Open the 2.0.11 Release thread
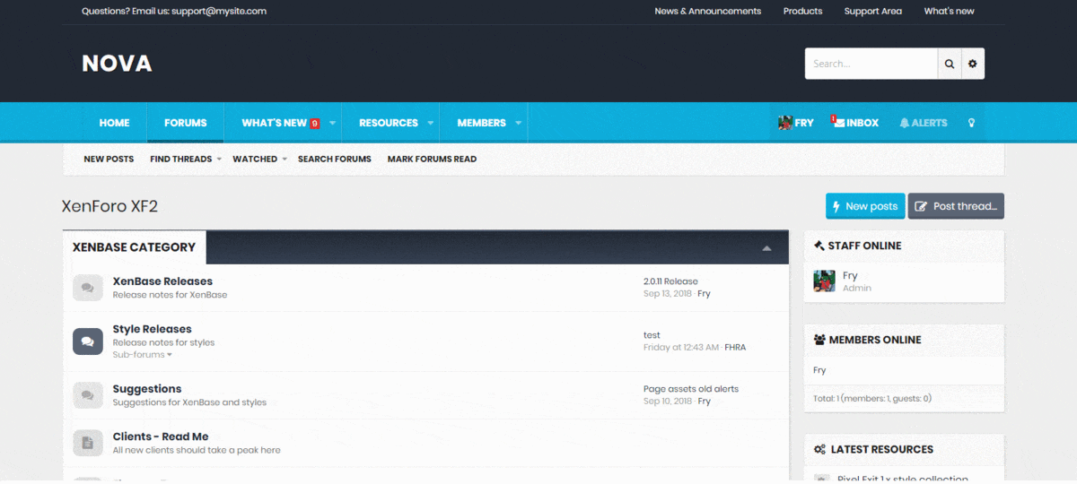 pos(670,281)
